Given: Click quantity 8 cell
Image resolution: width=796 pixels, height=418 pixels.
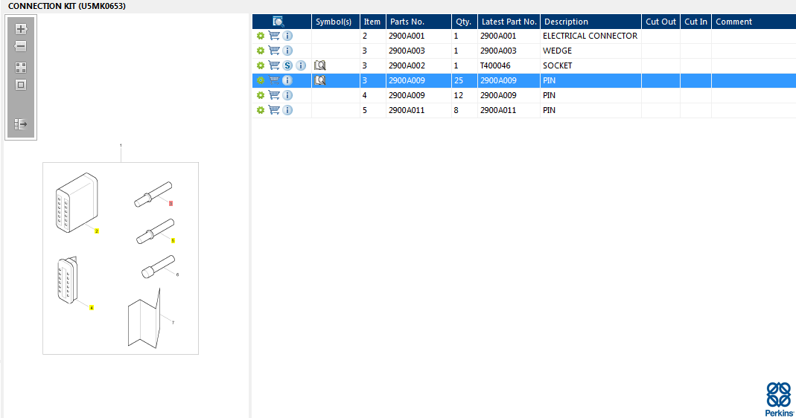Looking at the screenshot, I should pyautogui.click(x=456, y=110).
